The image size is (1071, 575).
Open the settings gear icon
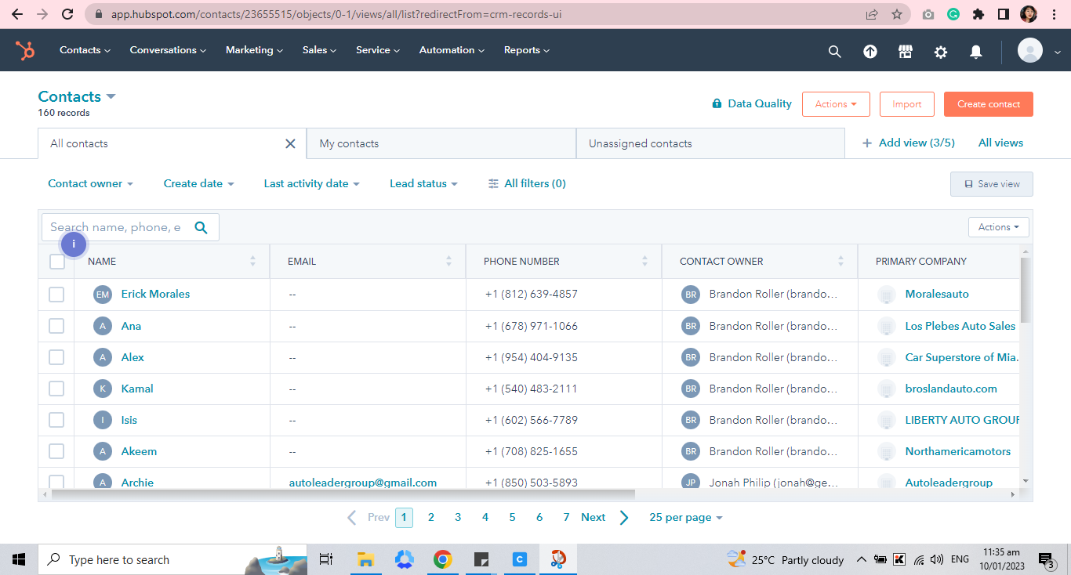point(941,51)
